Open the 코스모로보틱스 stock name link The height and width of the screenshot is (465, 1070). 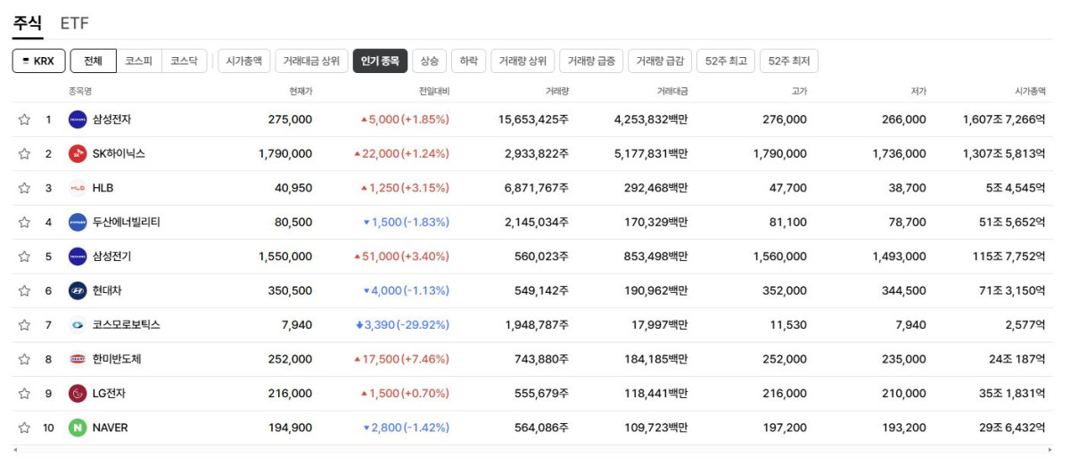pyautogui.click(x=127, y=325)
